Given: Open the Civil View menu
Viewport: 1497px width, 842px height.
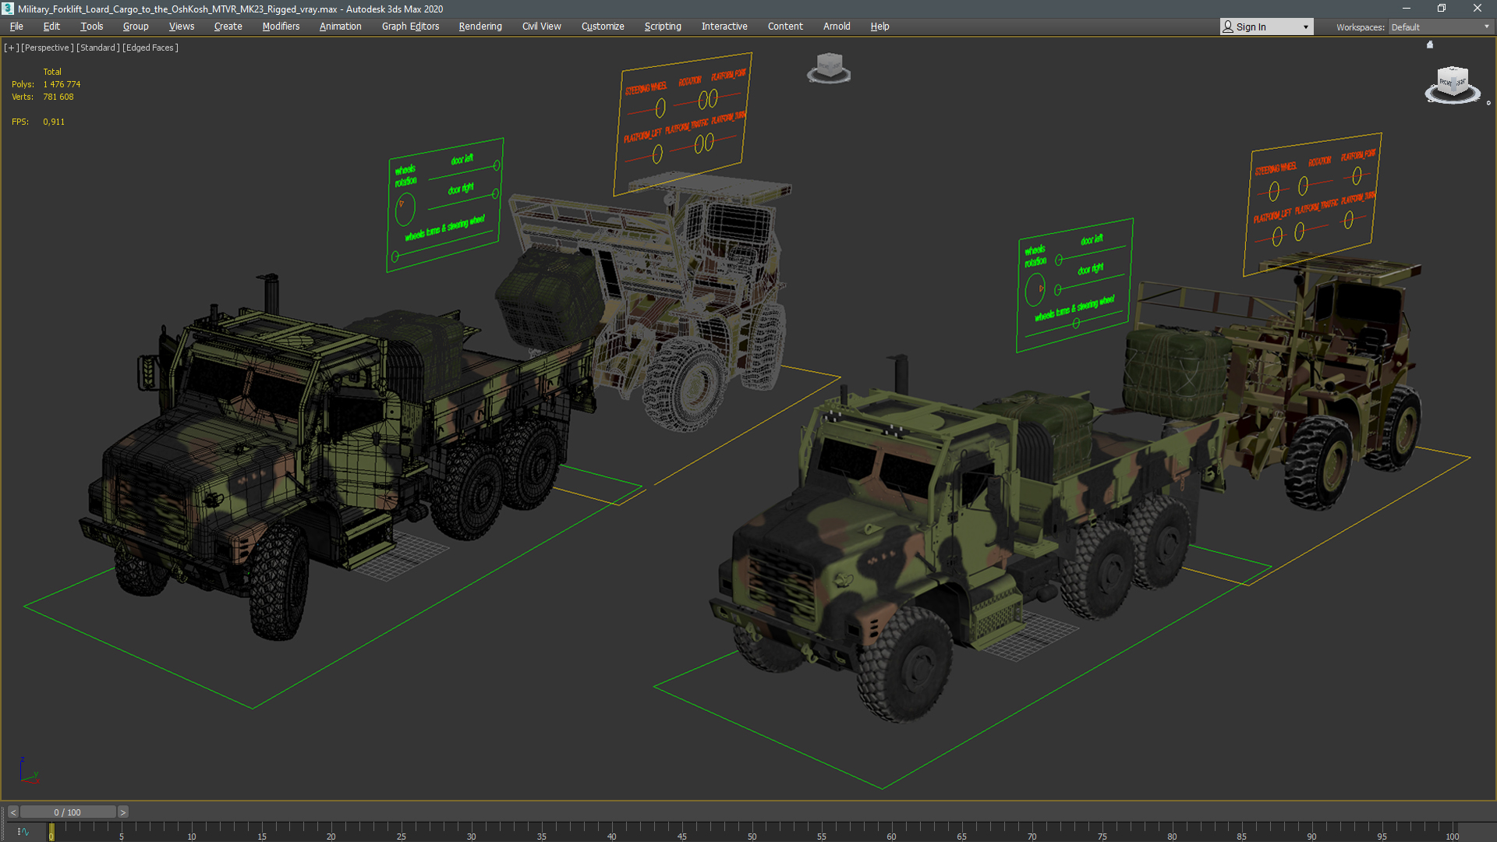Looking at the screenshot, I should pos(542,26).
